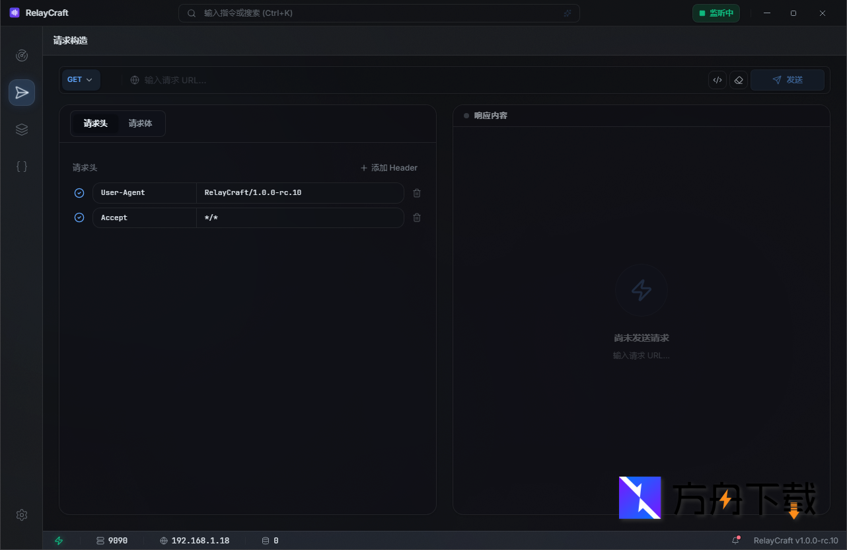The width and height of the screenshot is (847, 550).
Task: Switch to the 请求体 tab
Action: 139,123
